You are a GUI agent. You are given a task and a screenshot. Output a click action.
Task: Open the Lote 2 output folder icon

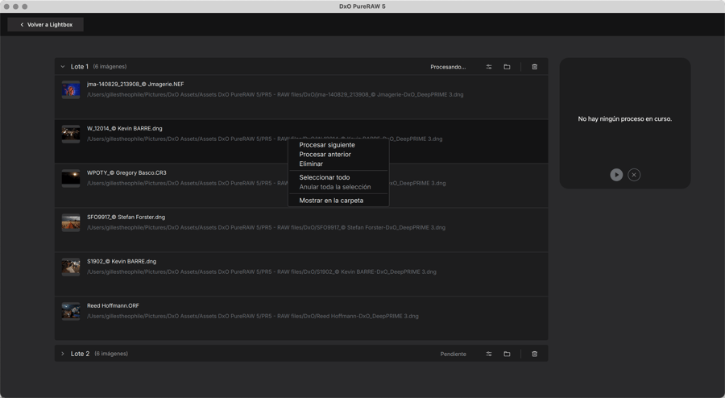point(507,354)
